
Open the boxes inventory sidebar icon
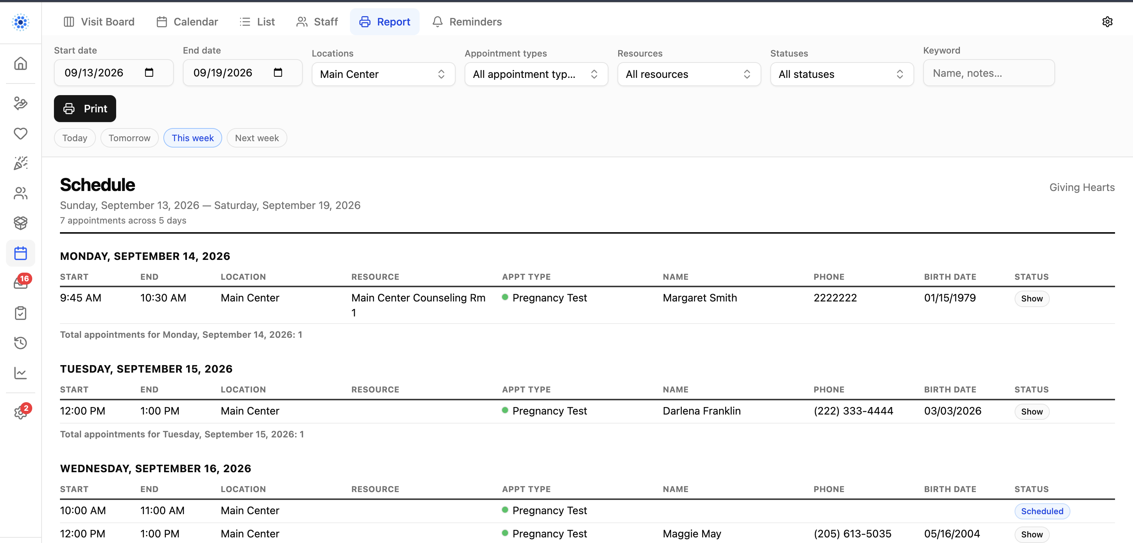click(x=20, y=223)
